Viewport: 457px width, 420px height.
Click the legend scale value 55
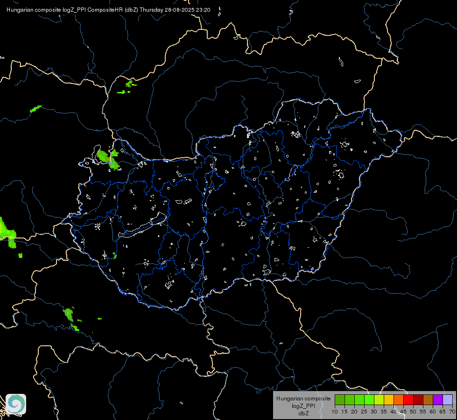[x=423, y=412]
